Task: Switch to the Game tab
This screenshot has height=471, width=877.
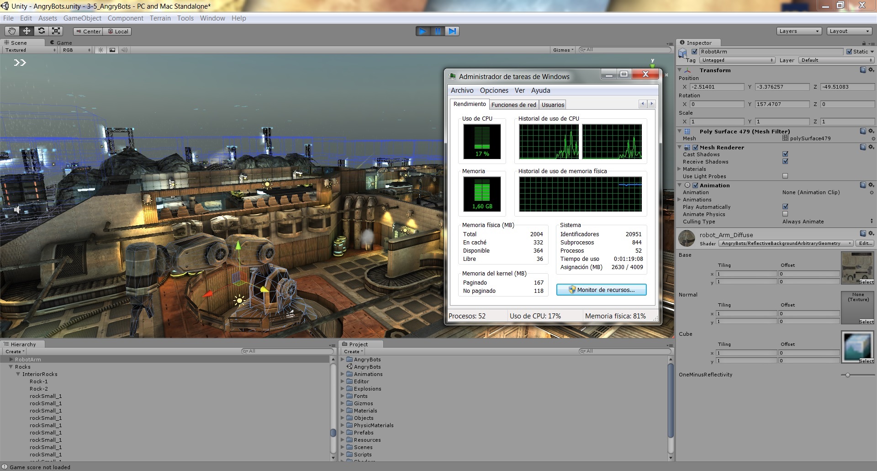Action: [61, 42]
